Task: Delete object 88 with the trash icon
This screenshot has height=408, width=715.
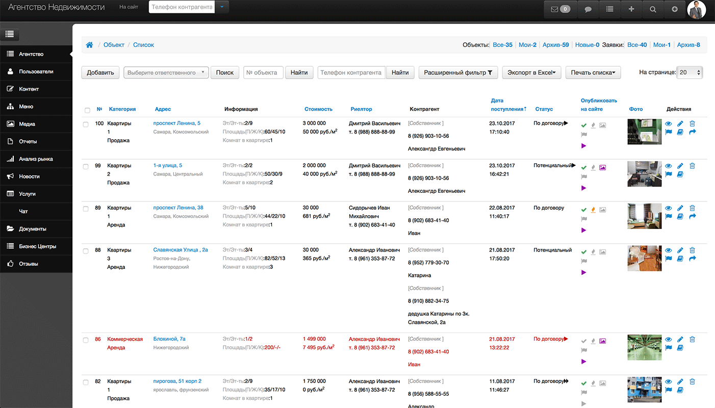Action: tap(692, 250)
